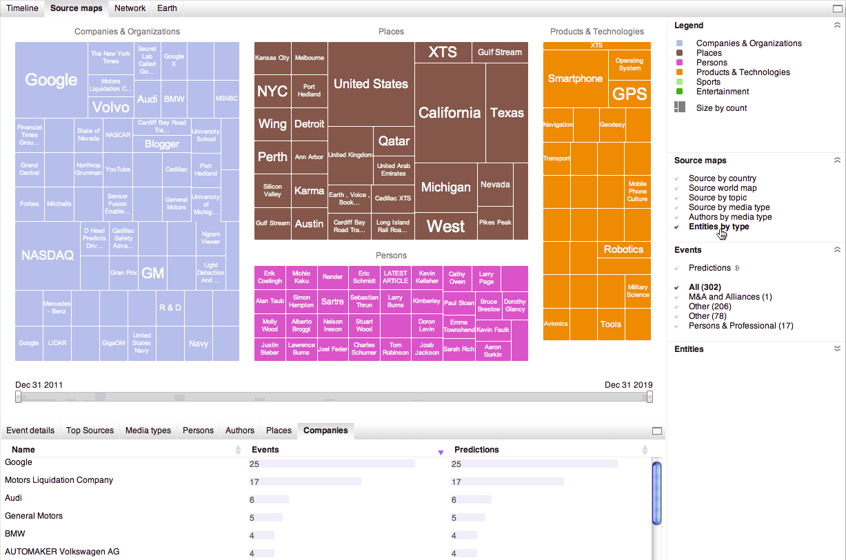Viewport: 846px width, 560px height.
Task: Select Motors Liquidation Company table row
Action: click(x=325, y=481)
